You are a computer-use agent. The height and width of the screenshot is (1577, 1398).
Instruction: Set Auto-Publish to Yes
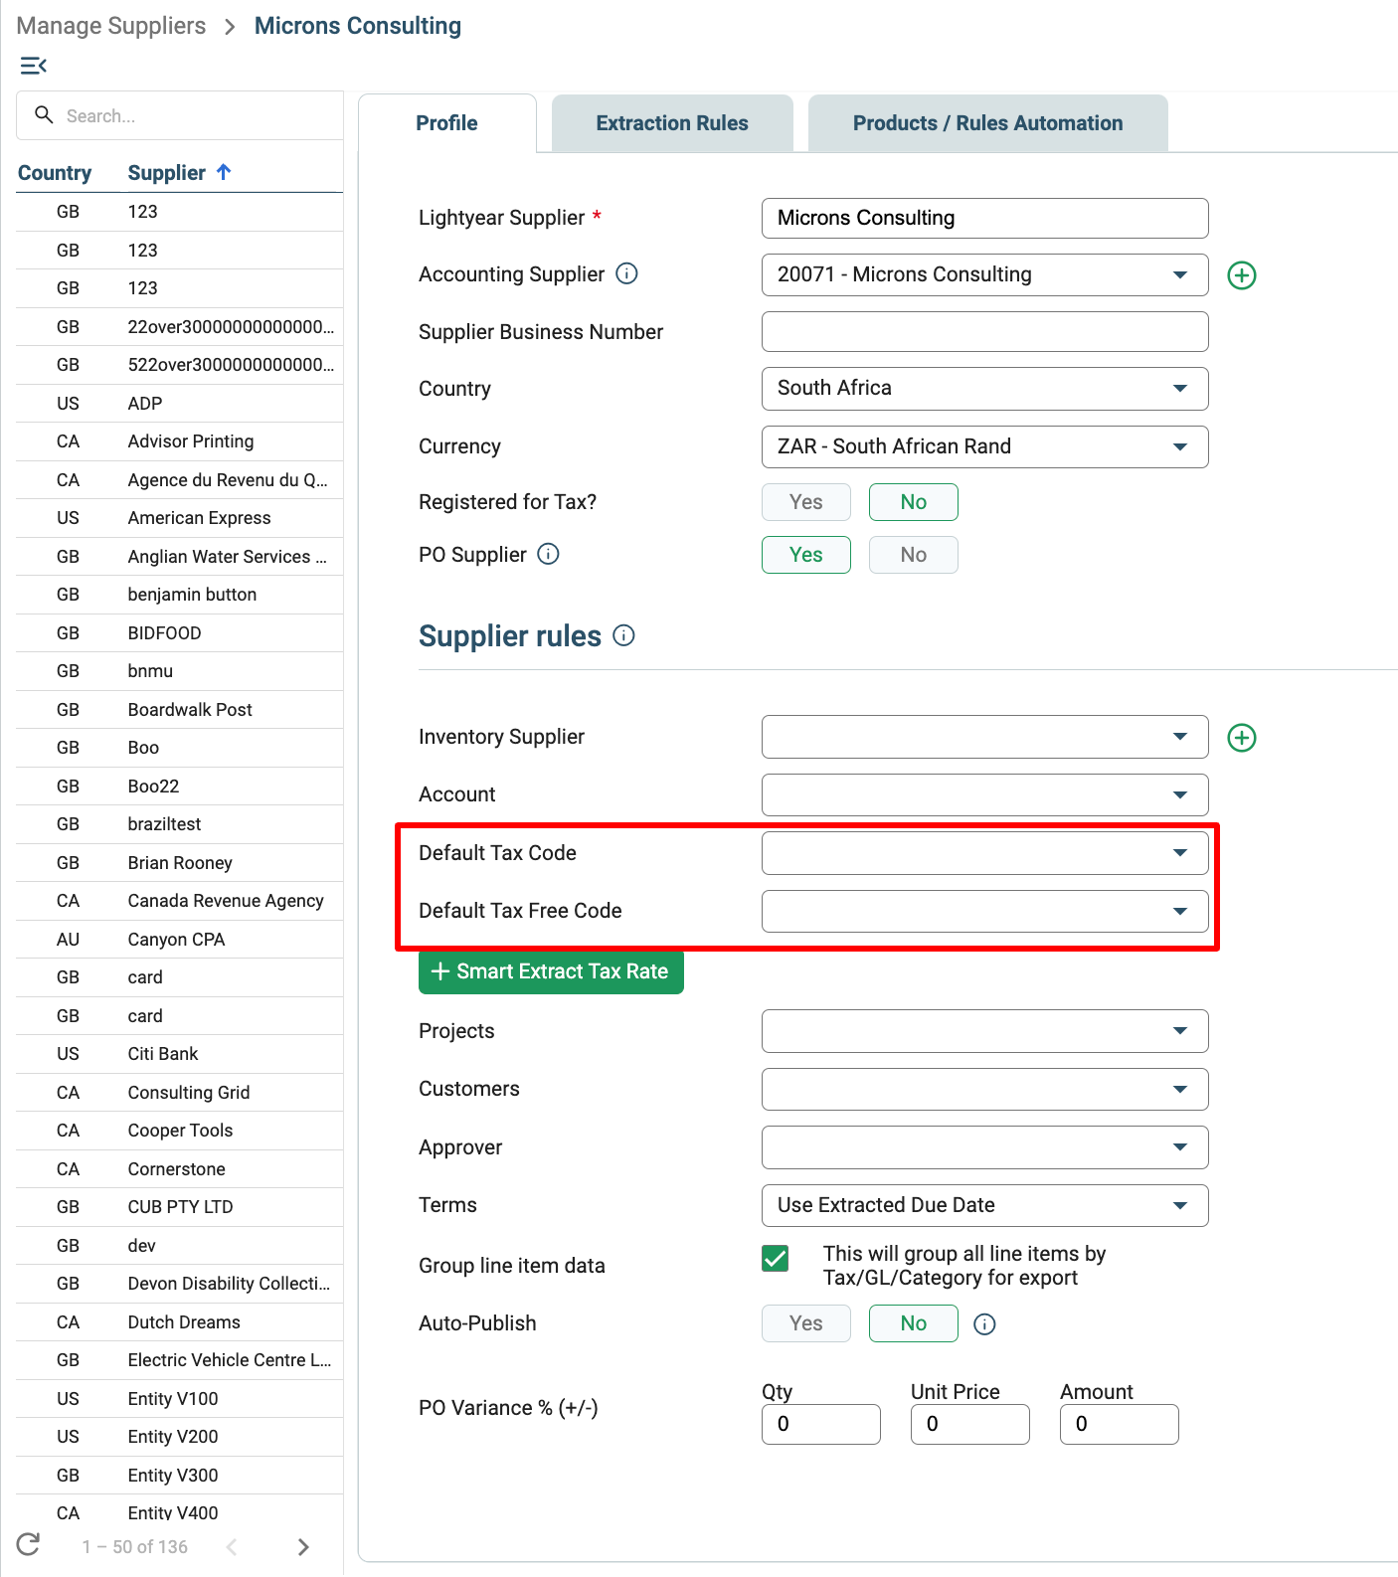(x=806, y=1323)
